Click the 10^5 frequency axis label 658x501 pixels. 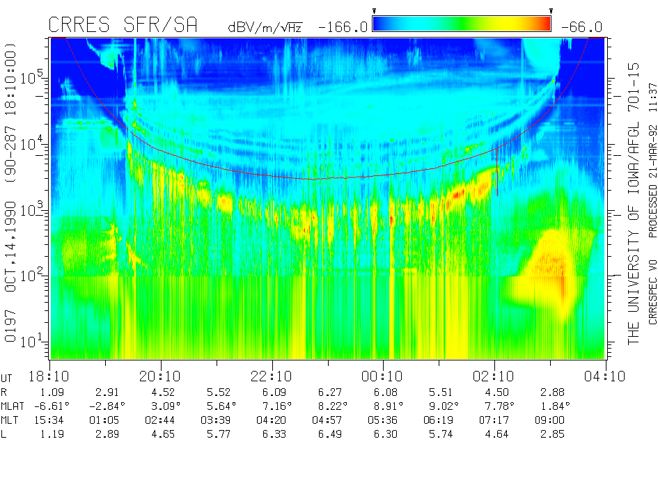click(x=32, y=77)
